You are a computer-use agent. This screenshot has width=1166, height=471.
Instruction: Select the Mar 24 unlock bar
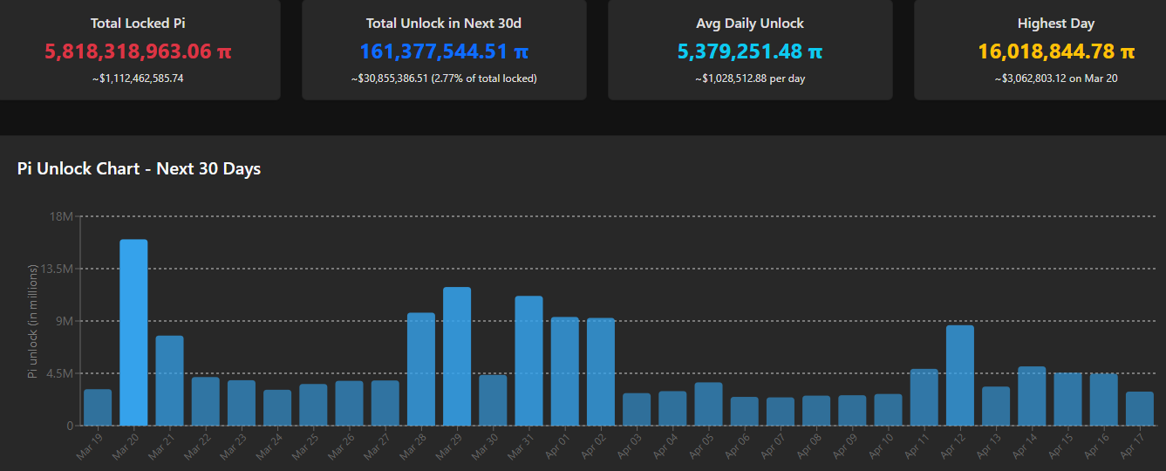(x=277, y=407)
